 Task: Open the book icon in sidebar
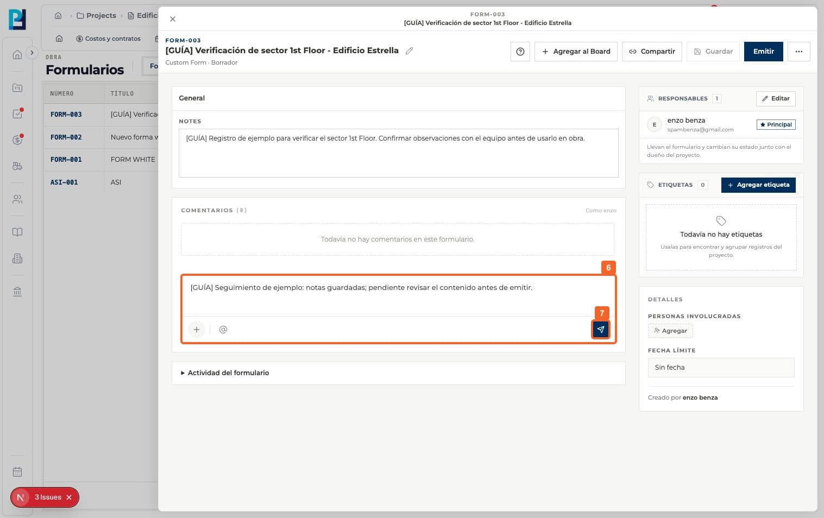pyautogui.click(x=17, y=232)
